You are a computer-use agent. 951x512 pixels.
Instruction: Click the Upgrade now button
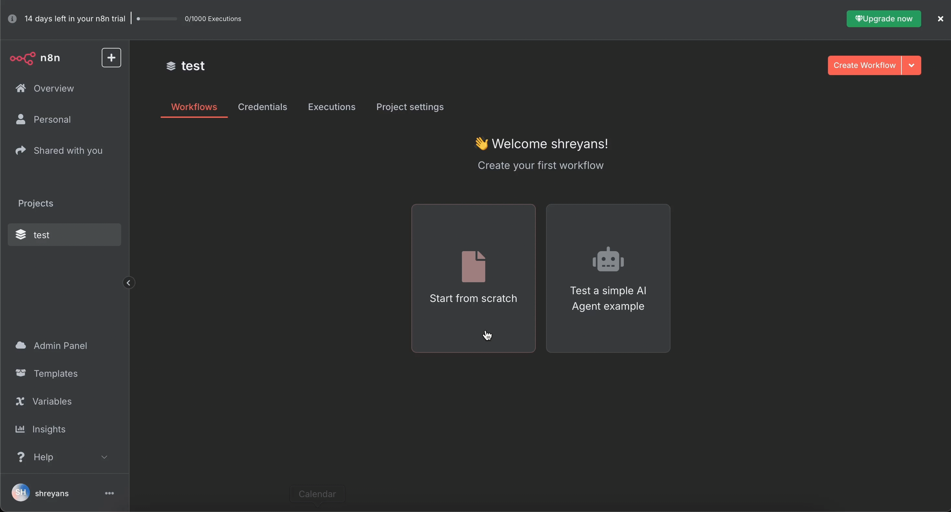click(x=883, y=19)
